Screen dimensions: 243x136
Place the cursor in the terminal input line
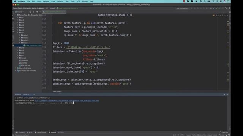pyautogui.click(x=74, y=103)
